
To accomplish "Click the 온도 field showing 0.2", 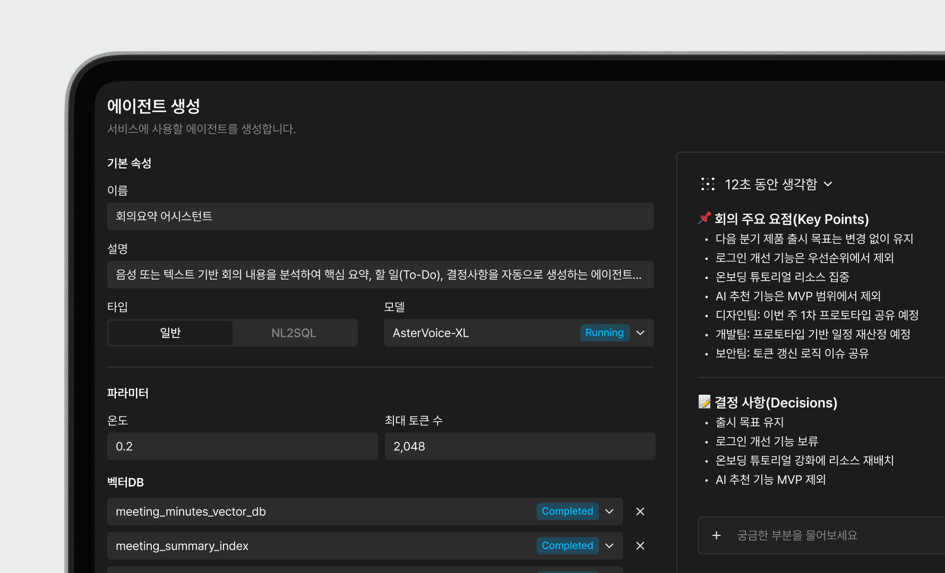I will (242, 447).
